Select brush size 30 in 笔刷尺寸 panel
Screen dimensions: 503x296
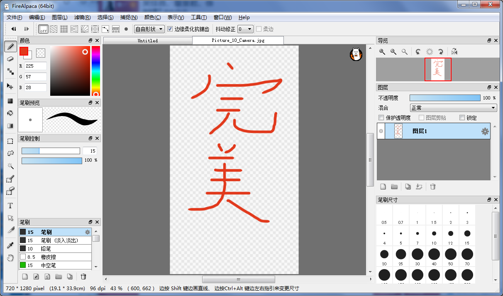click(418, 255)
